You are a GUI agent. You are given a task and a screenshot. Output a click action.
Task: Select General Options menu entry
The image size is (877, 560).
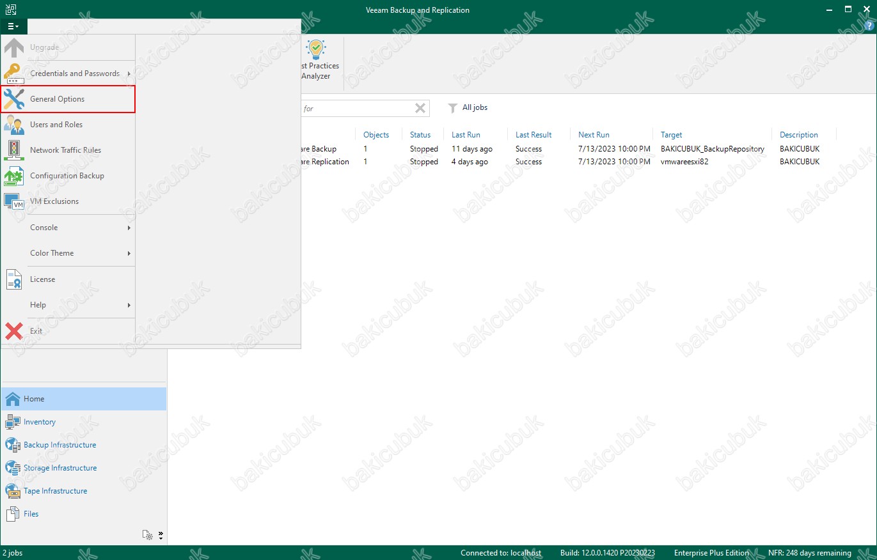[x=68, y=99]
